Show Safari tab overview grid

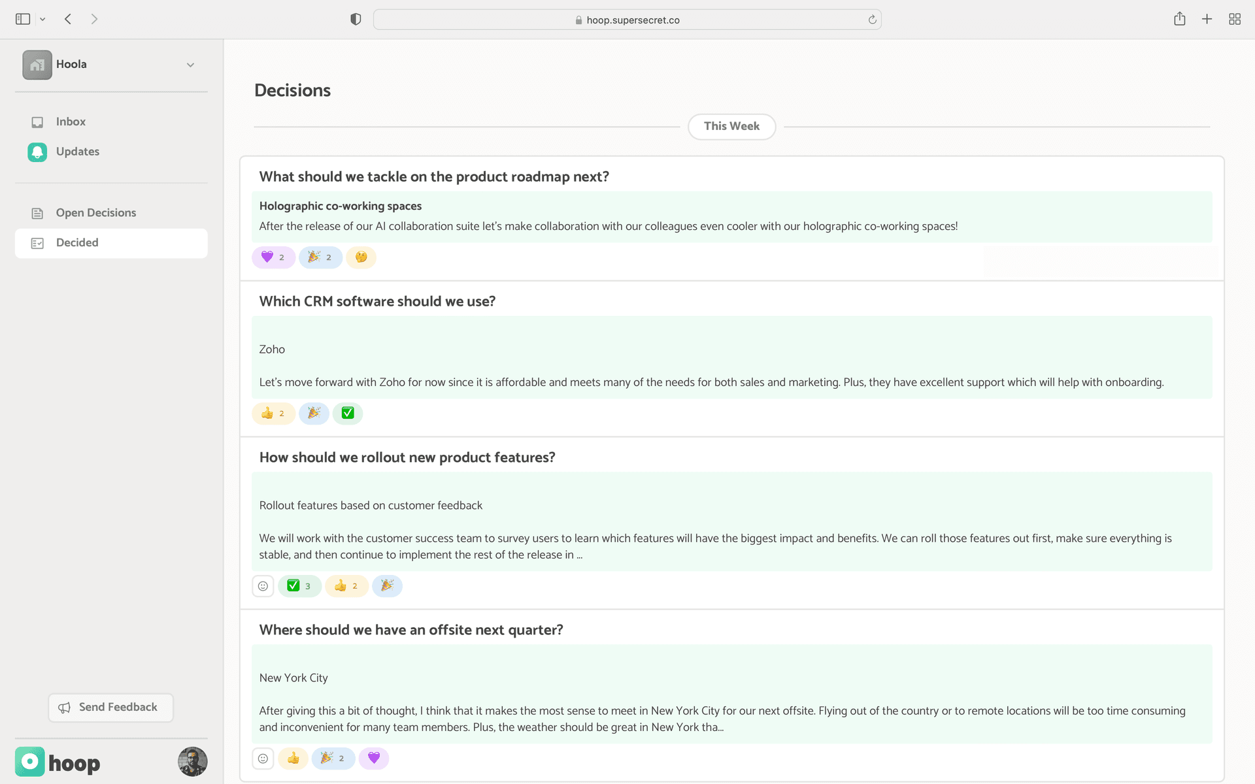(1234, 20)
